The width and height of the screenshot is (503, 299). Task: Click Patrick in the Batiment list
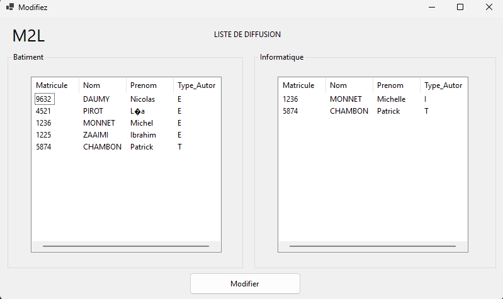pyautogui.click(x=142, y=147)
